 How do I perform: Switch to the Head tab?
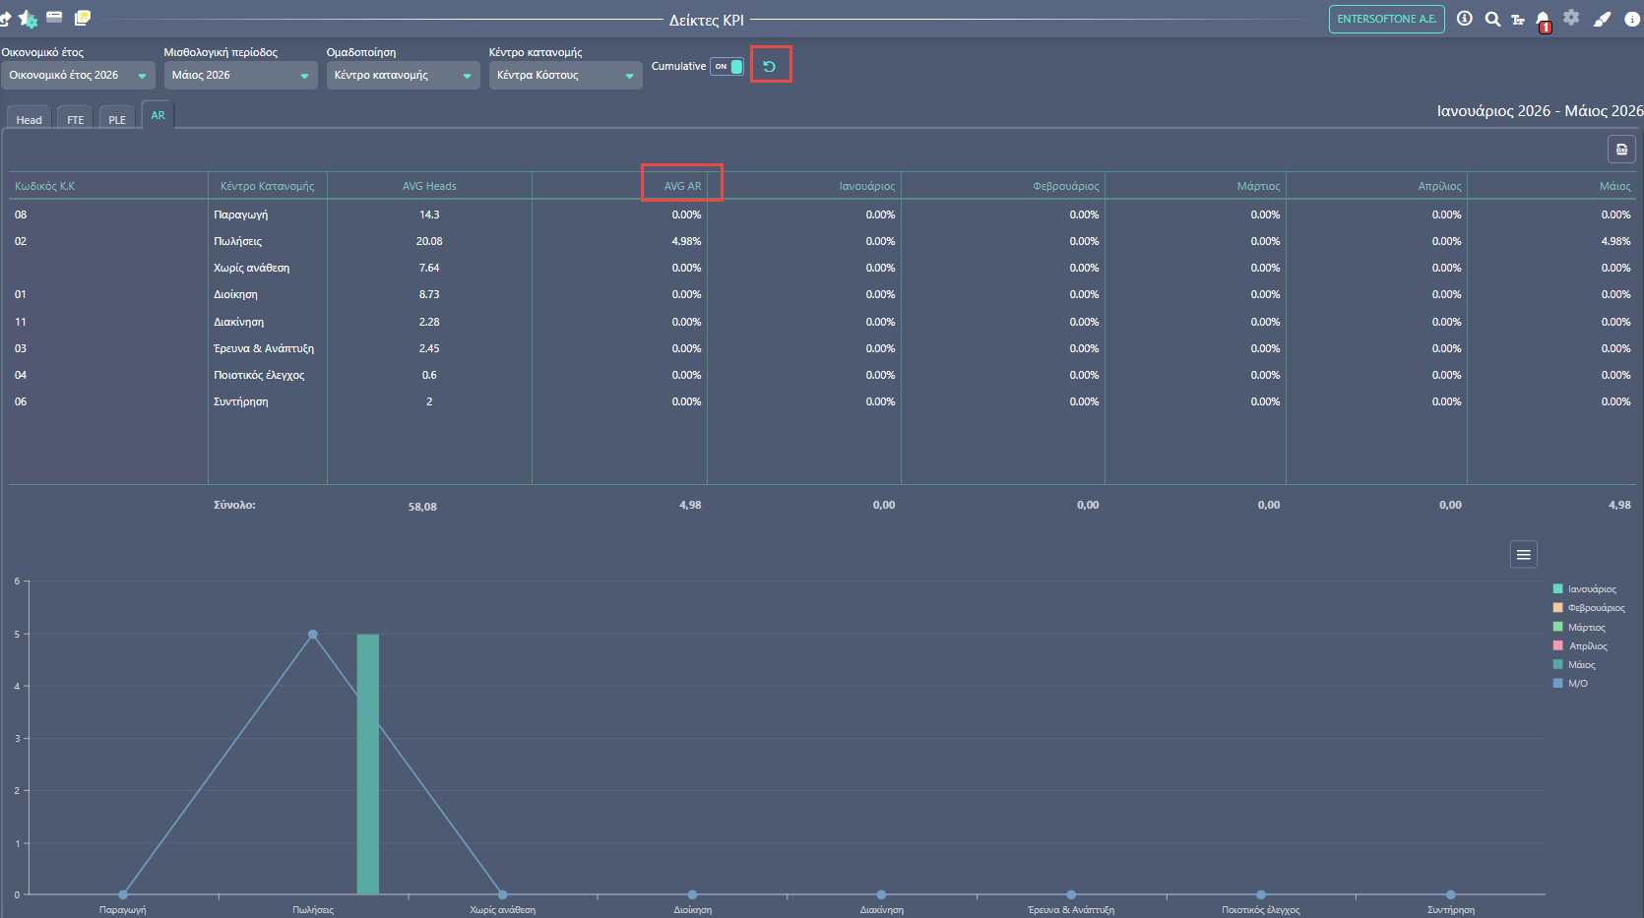(30, 119)
